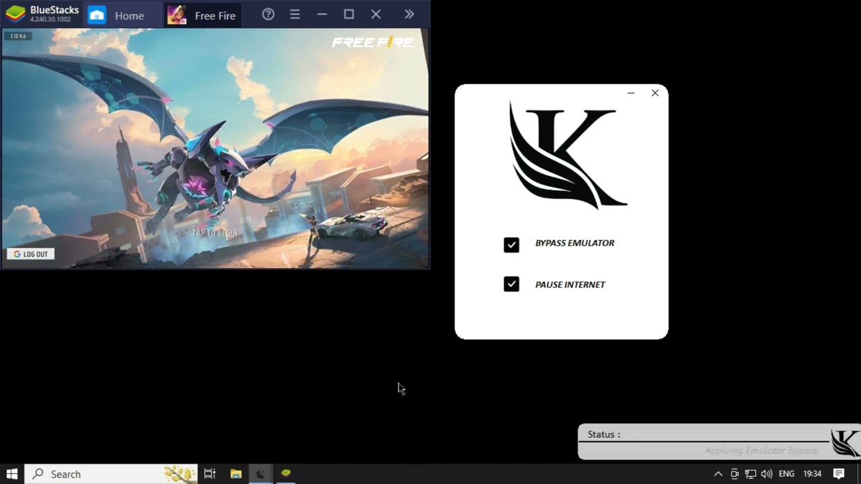
Task: Click the BlueStacks logo icon
Action: [x=15, y=14]
